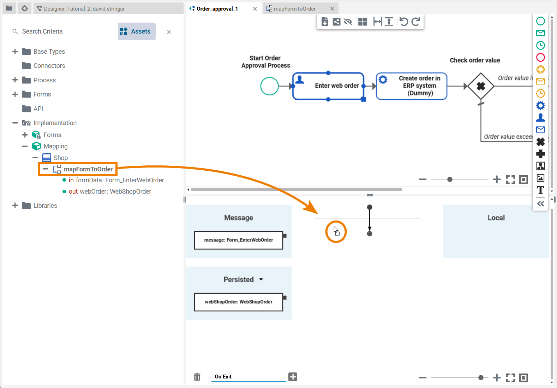Click the four-square grid layout icon
557x388 pixels.
coord(363,22)
